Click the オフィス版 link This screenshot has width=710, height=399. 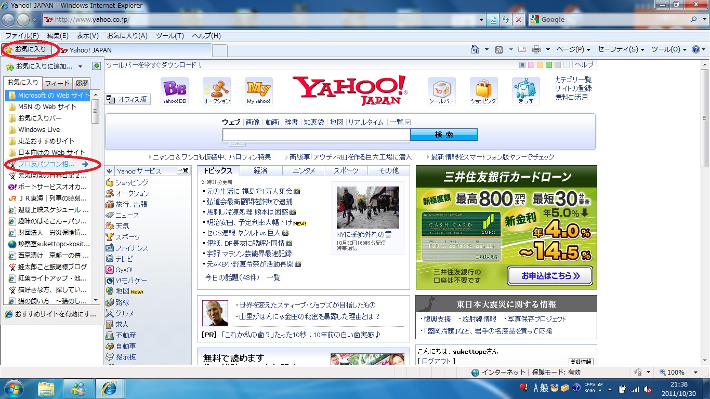(x=128, y=99)
